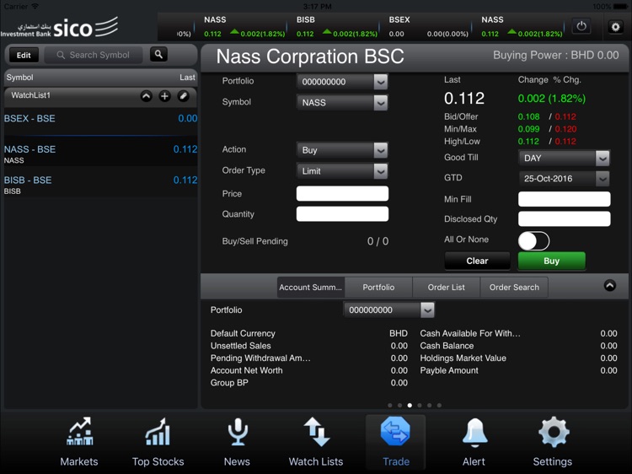Select the Trade icon in the bottom bar

[x=395, y=442]
